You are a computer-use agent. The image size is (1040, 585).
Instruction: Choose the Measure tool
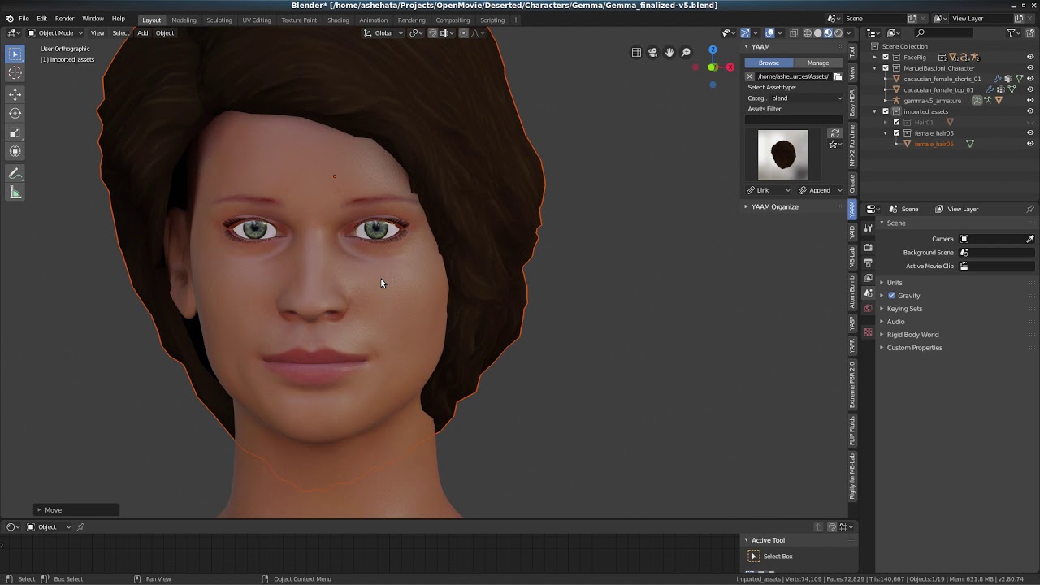coord(15,193)
